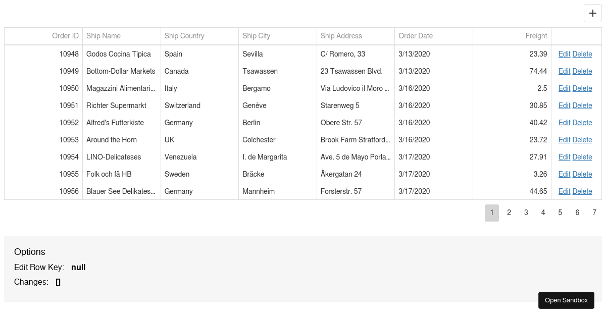Sort by the Freight column

536,36
